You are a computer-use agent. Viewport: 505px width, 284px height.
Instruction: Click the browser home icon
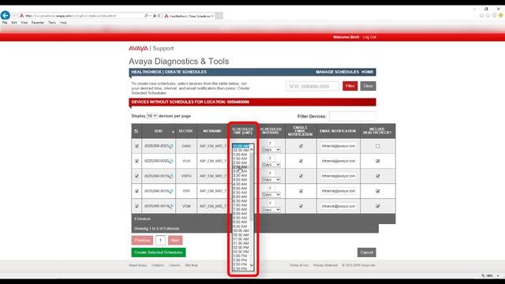pyautogui.click(x=481, y=15)
